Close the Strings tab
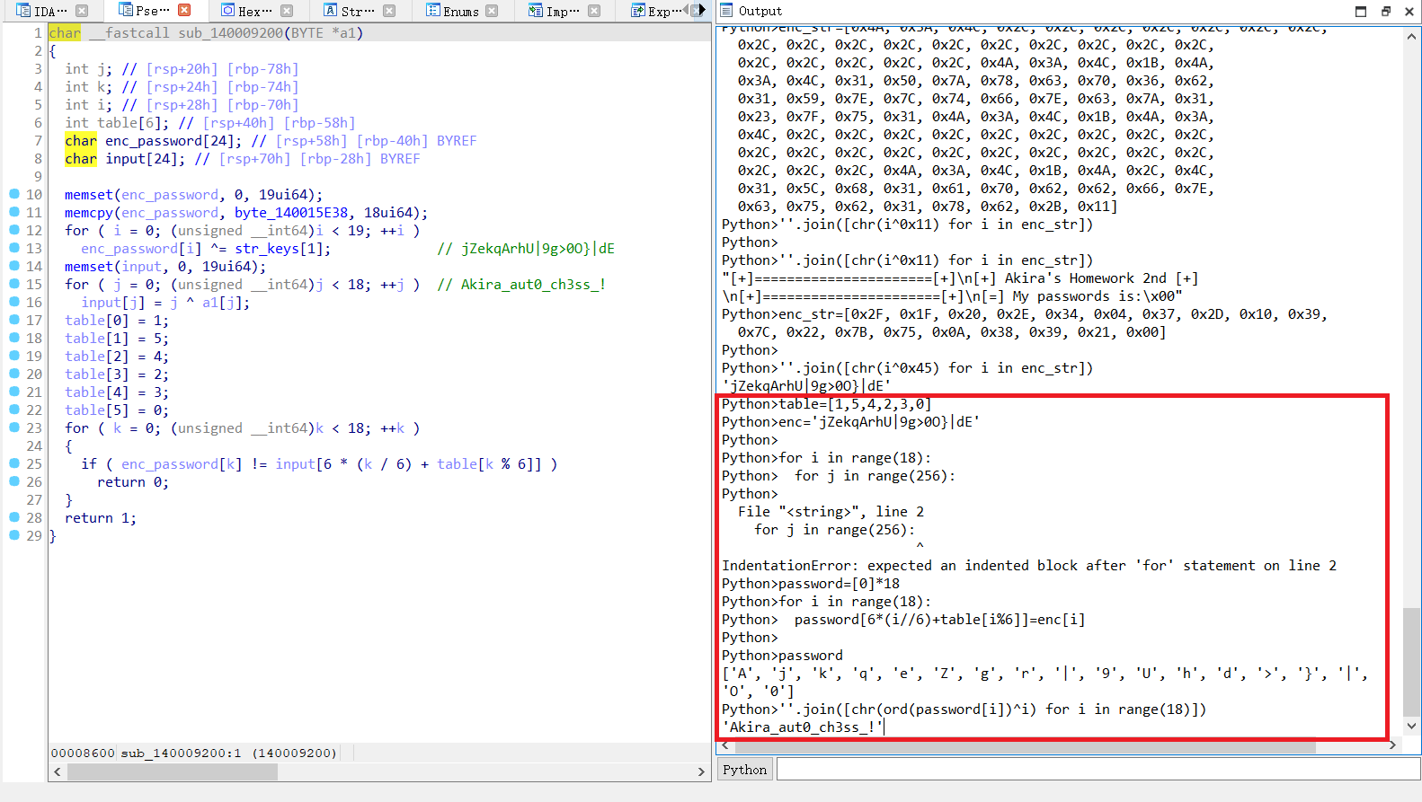Screen dimensions: 1422x802 [389, 11]
